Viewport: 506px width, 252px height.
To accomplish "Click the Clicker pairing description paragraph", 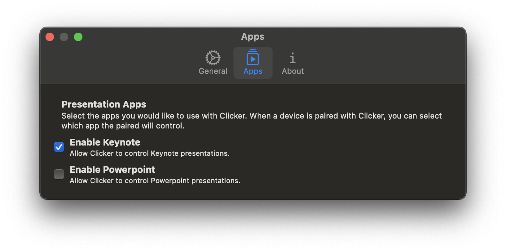I will point(251,121).
